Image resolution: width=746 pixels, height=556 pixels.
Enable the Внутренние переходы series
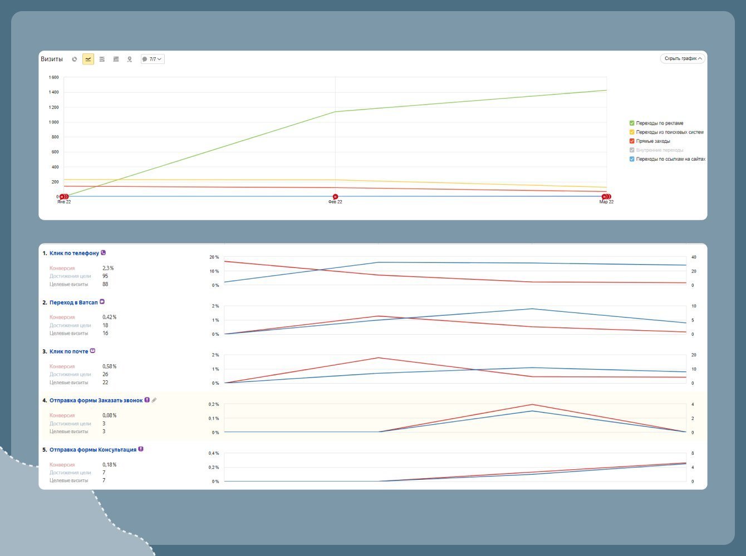[x=632, y=150]
